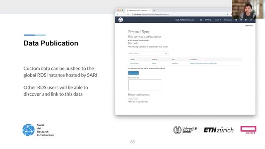Viewport: 265px width, 149px height.
Task: Click inside the Push results box
Action: (145, 85)
